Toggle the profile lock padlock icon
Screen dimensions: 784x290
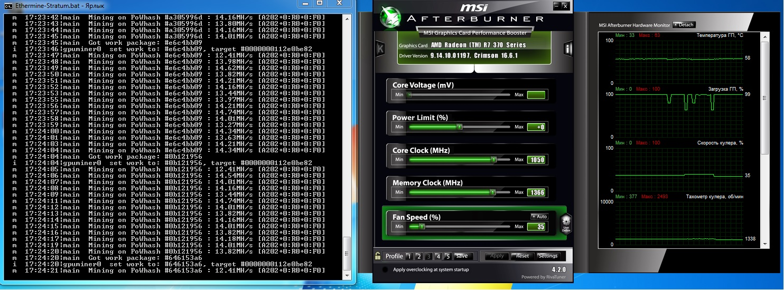pos(378,256)
